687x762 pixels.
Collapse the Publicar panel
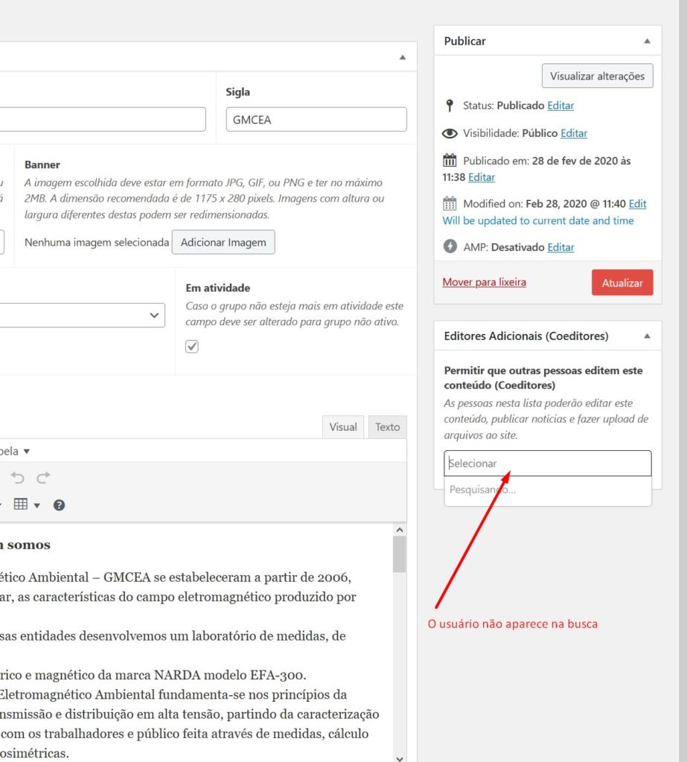[646, 42]
